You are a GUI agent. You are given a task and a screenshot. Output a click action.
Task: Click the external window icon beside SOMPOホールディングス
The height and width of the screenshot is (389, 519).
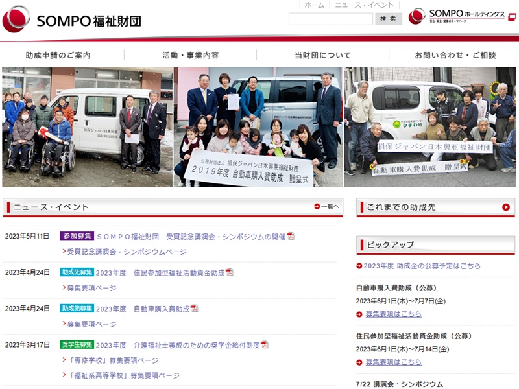coord(512,17)
